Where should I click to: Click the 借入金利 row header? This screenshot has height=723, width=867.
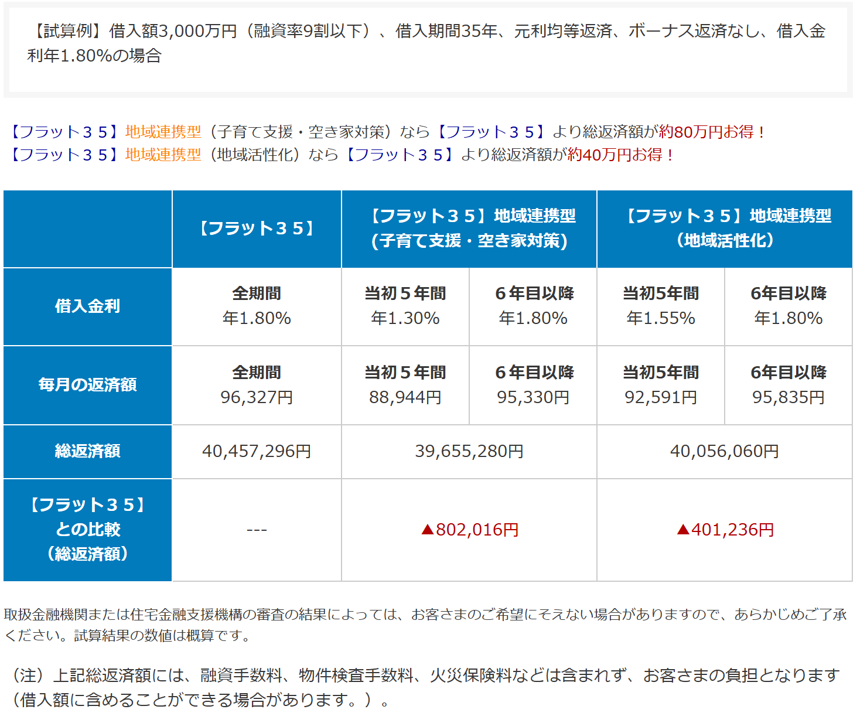tap(87, 306)
